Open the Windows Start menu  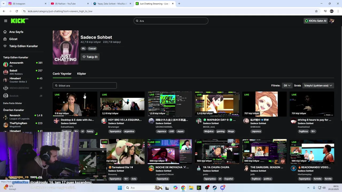(119, 188)
